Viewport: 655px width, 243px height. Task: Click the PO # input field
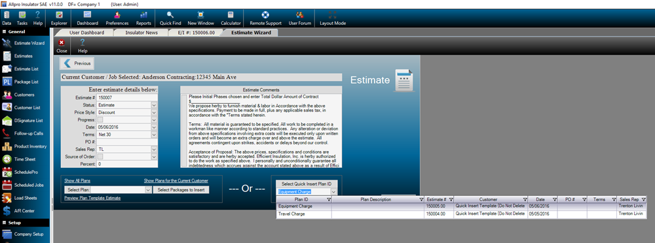tap(127, 142)
